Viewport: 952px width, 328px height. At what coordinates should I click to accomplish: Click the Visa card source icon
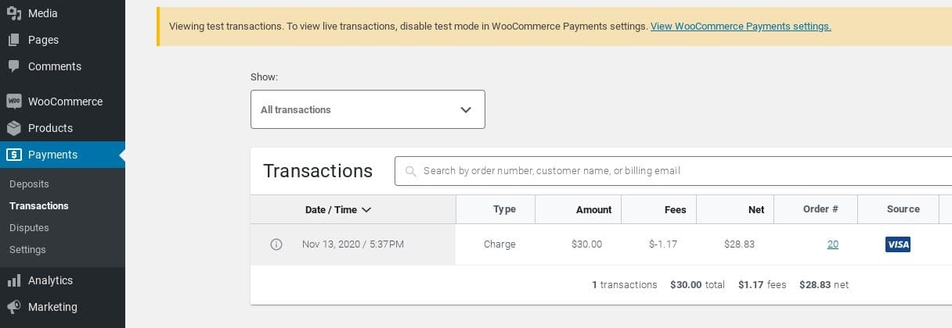pyautogui.click(x=898, y=244)
